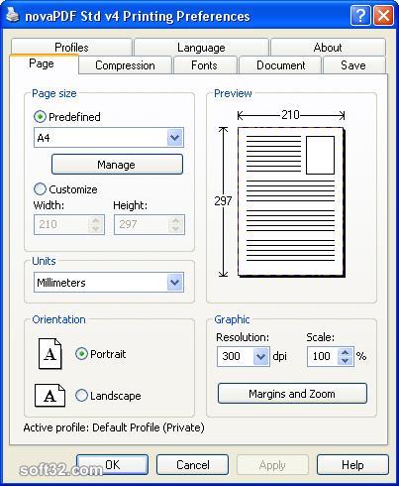This screenshot has width=399, height=486.
Task: Close the Printing Preferences dialog
Action: [x=383, y=15]
